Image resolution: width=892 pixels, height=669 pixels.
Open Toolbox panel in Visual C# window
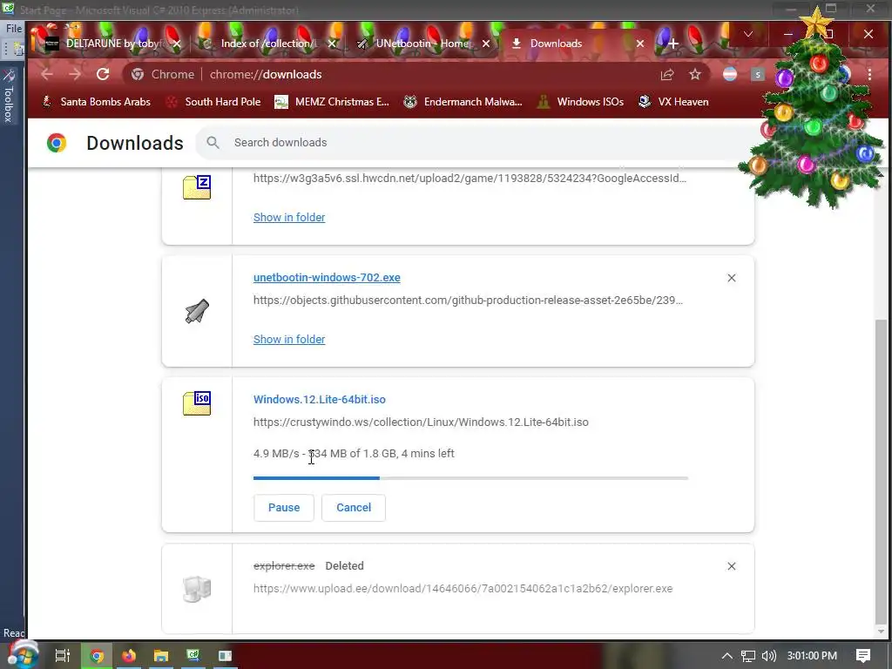pos(9,96)
